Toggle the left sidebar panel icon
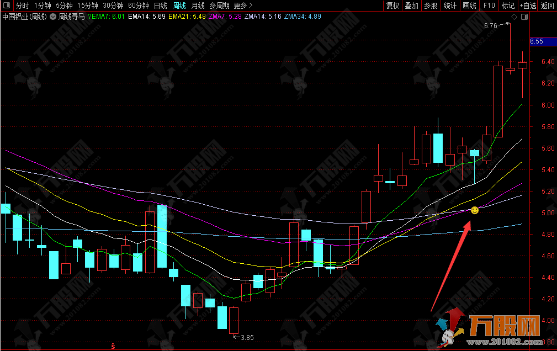This screenshot has height=351, width=557. pyautogui.click(x=7, y=6)
